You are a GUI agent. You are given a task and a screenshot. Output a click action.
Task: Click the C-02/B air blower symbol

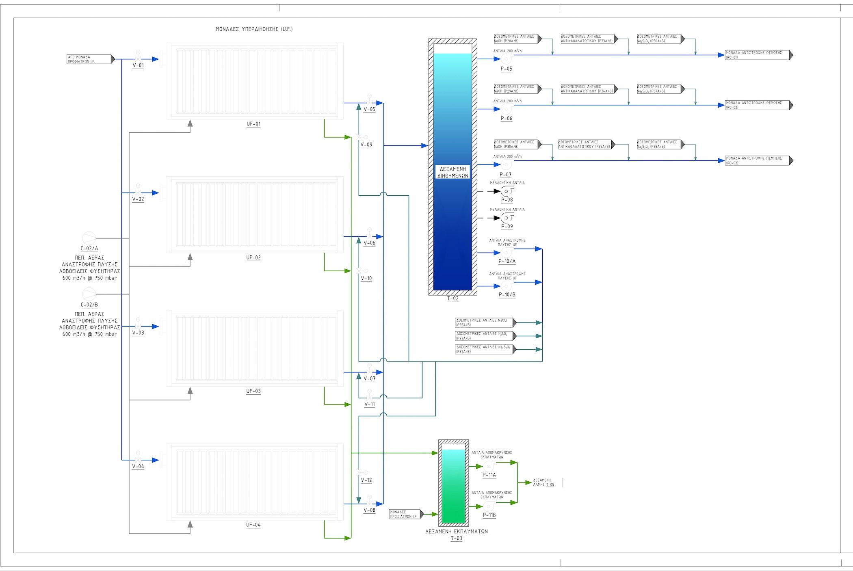pos(89,294)
